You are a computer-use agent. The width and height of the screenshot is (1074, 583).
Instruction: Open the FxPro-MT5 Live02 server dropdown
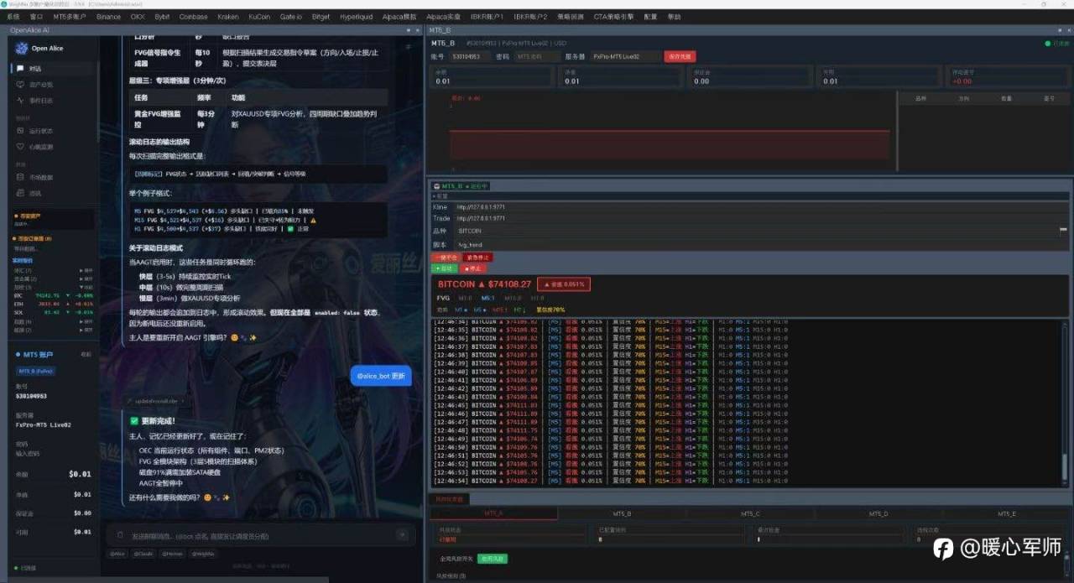(625, 57)
